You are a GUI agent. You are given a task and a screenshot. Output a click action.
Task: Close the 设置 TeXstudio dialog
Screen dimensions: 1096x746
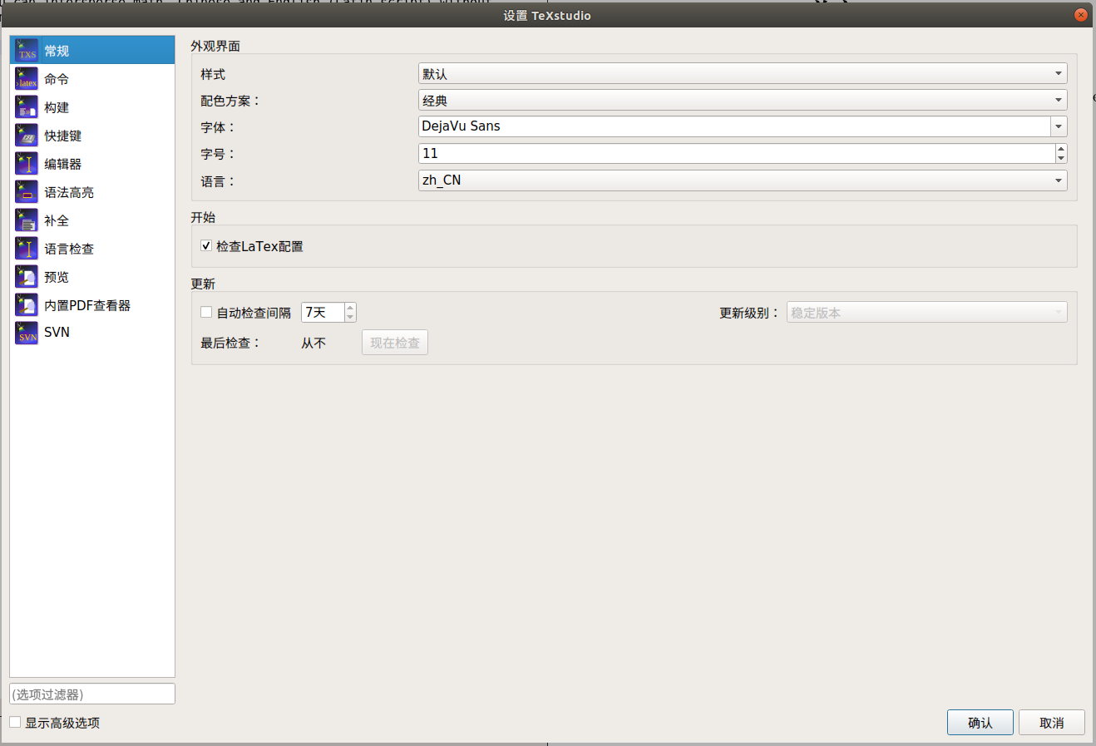pos(1081,15)
